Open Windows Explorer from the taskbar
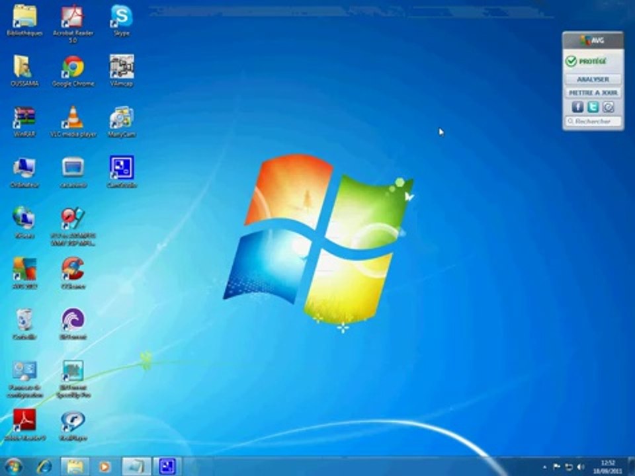Screen dimensions: 635x476 tap(75, 467)
